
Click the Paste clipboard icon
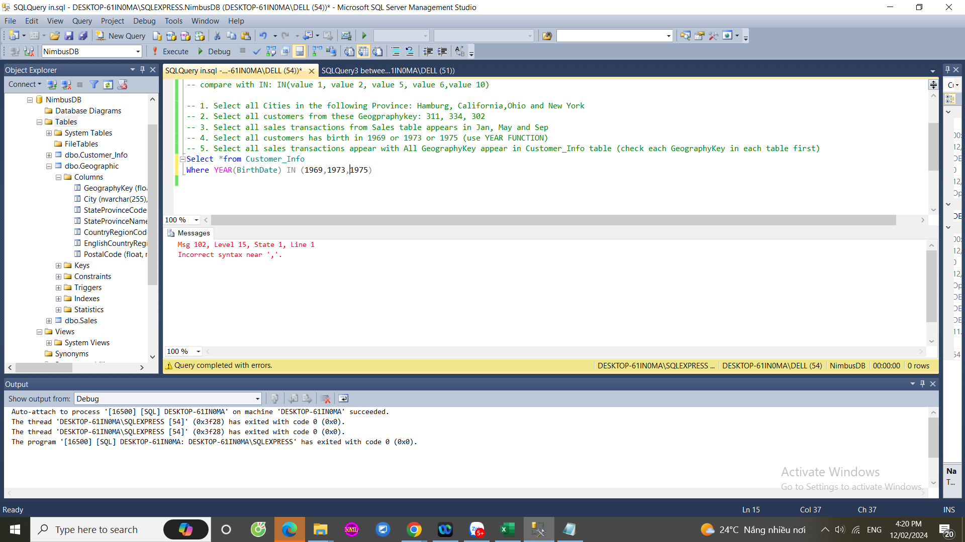pyautogui.click(x=246, y=36)
